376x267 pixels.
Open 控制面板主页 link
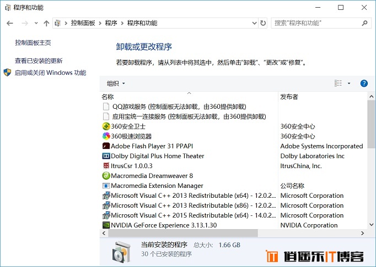(33, 42)
